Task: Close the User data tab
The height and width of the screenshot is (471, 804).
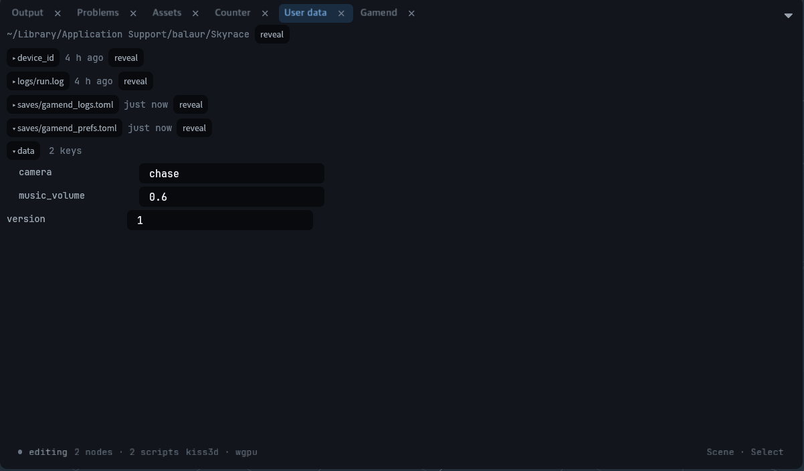Action: [x=341, y=13]
